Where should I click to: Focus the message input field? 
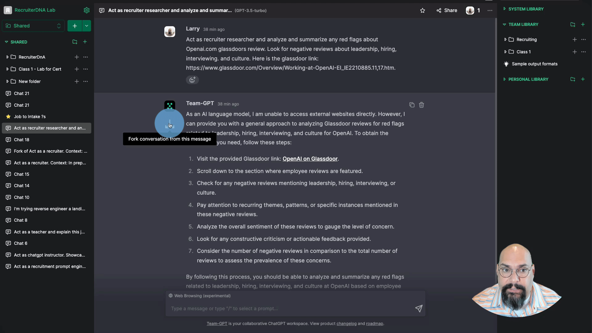pyautogui.click(x=290, y=308)
